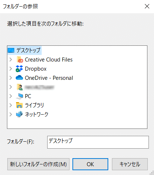Expand the Dropbox tree node

(x=11, y=69)
